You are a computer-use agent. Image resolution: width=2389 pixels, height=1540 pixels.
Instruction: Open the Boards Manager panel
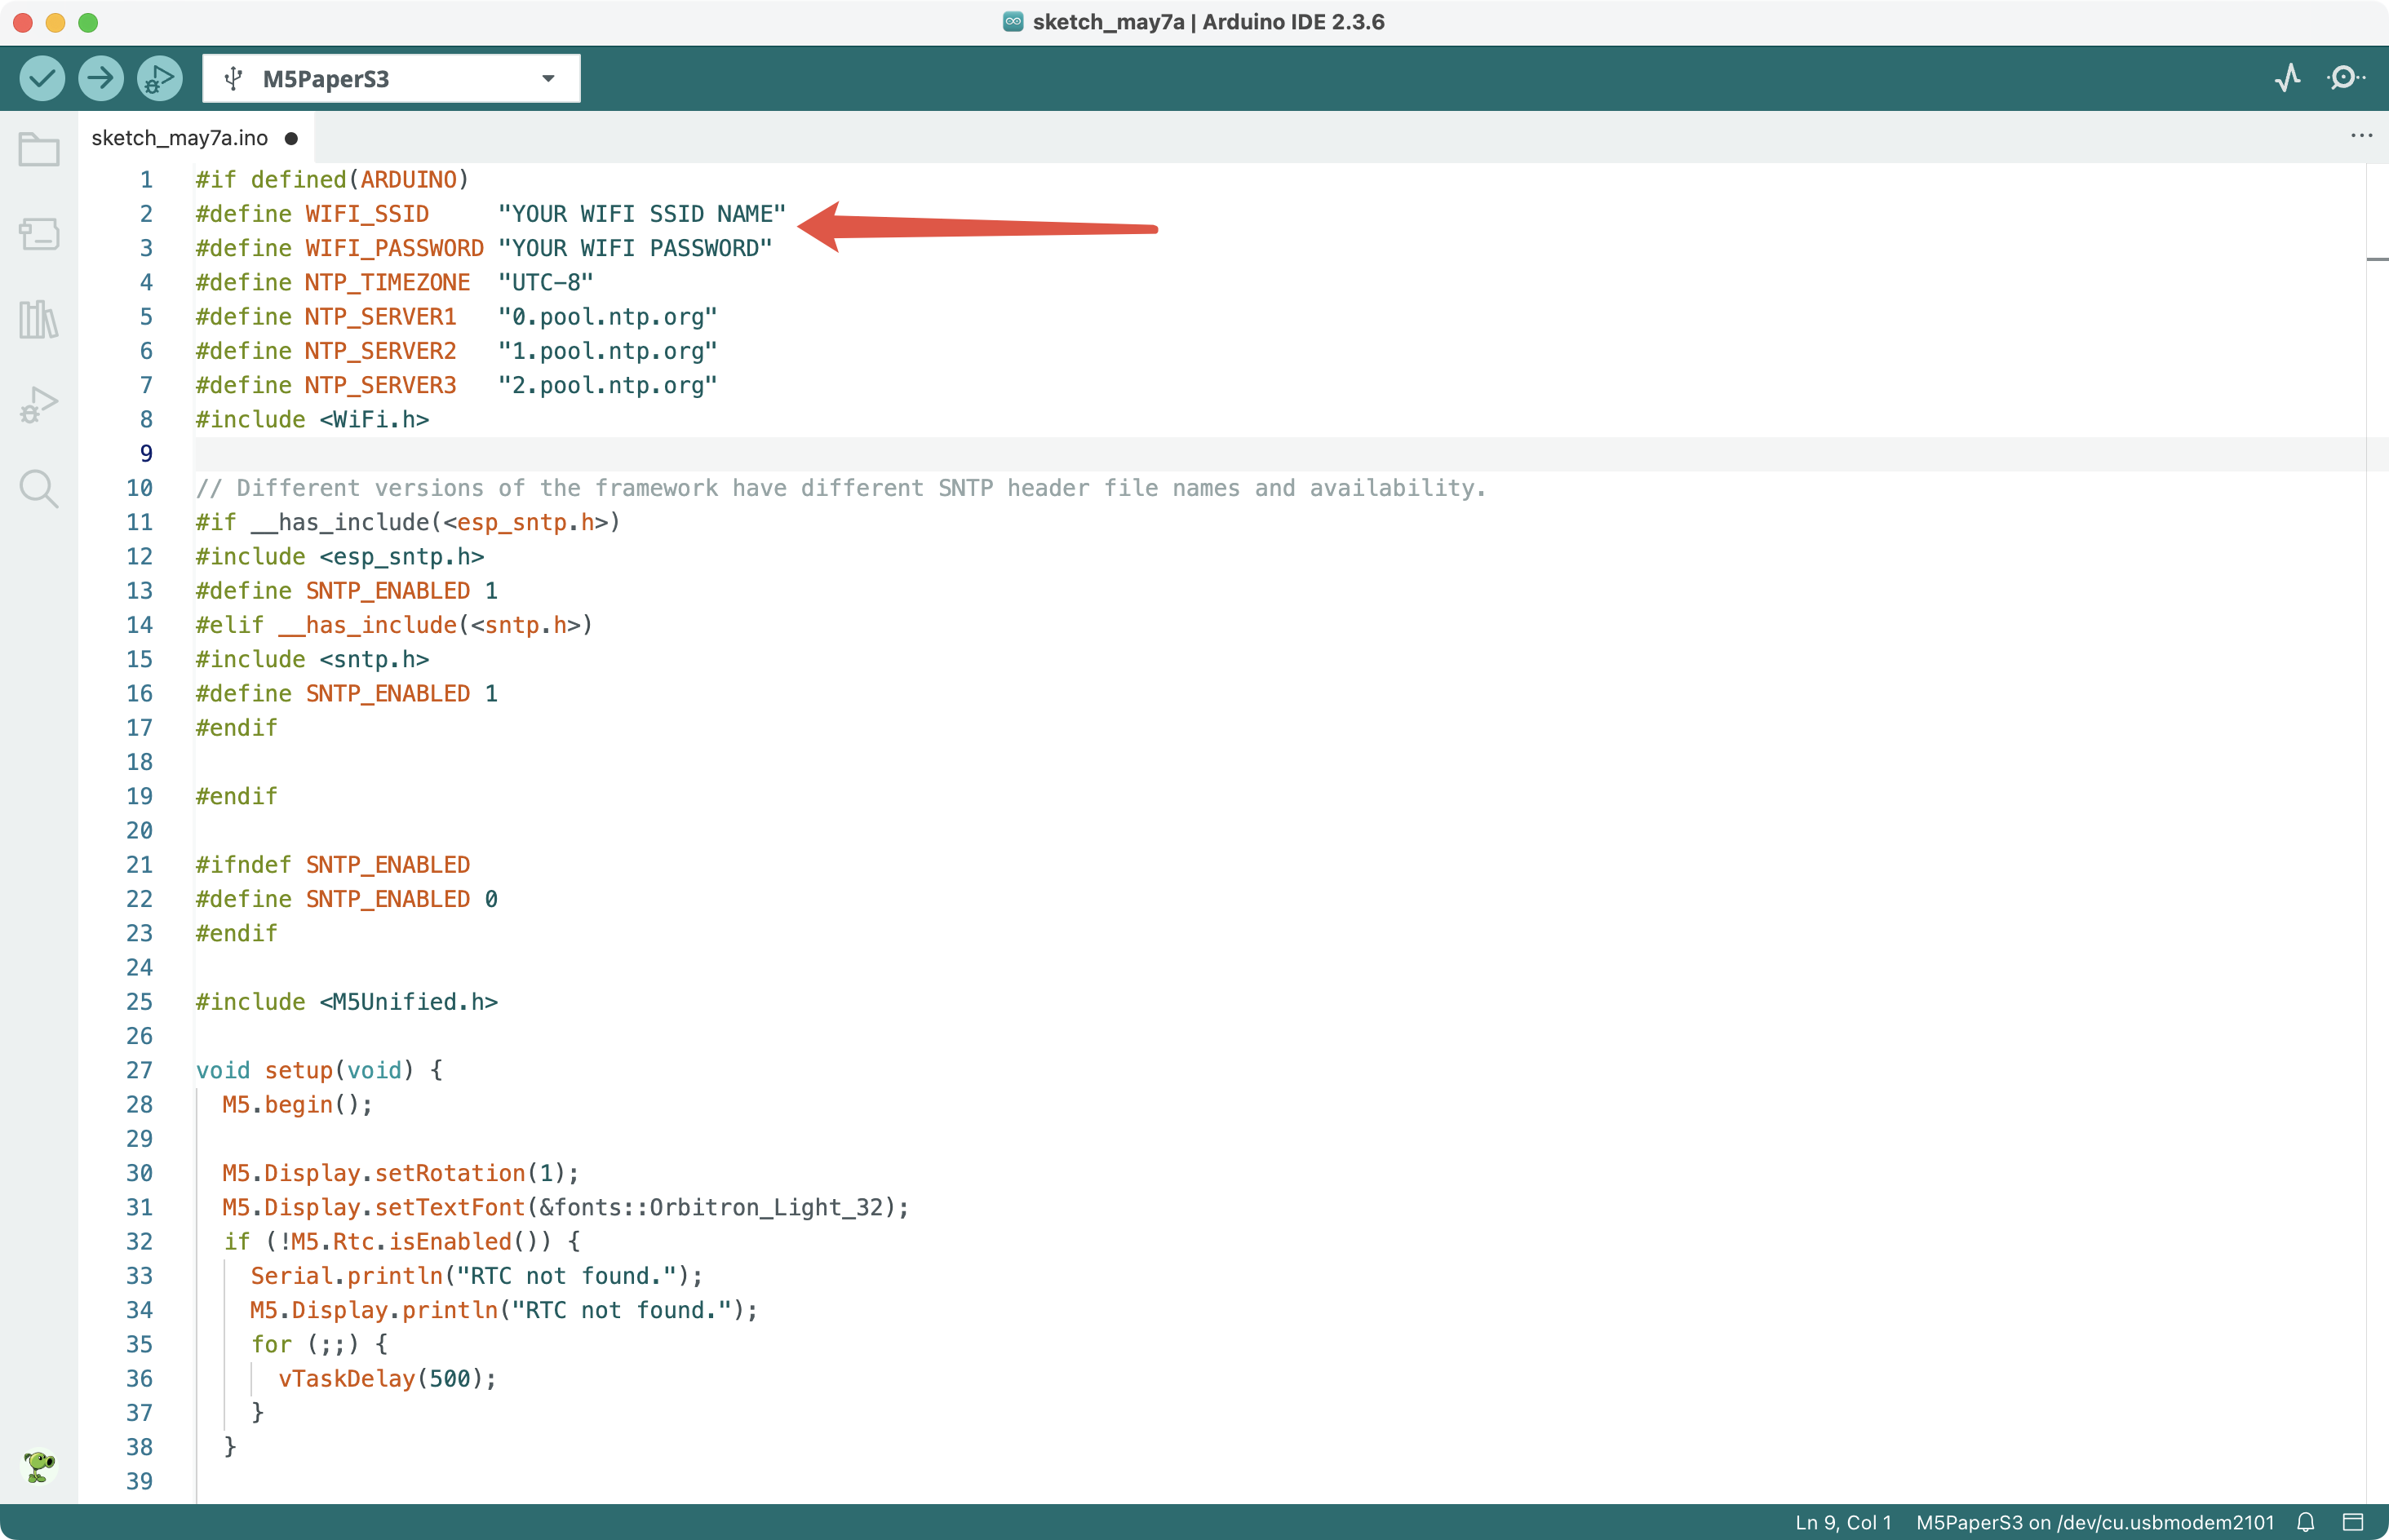[x=39, y=234]
